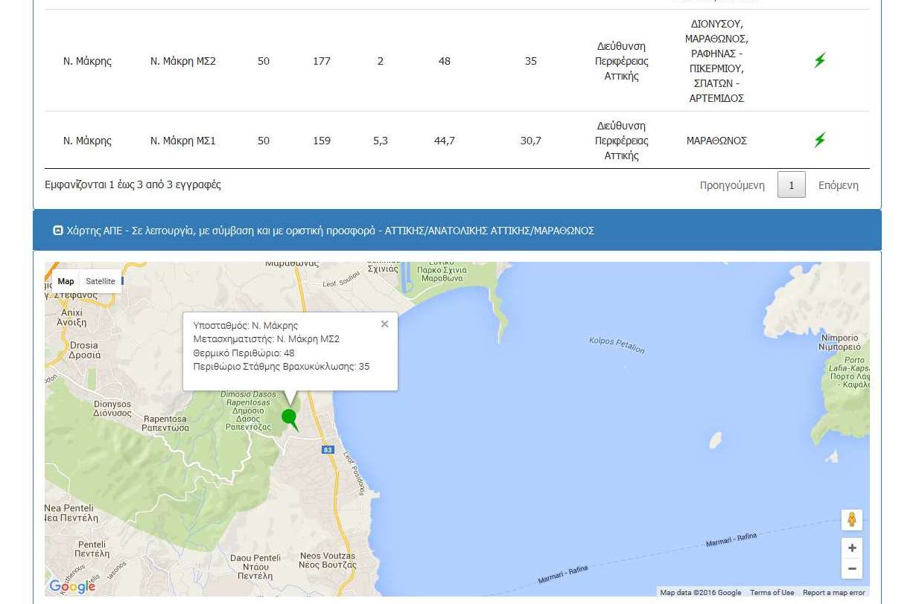
Task: Click the Kolpos Petalion label on the map
Action: point(617,345)
